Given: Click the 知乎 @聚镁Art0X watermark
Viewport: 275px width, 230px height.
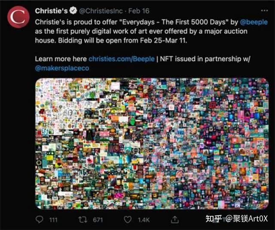Looking at the screenshot, I should (x=237, y=218).
